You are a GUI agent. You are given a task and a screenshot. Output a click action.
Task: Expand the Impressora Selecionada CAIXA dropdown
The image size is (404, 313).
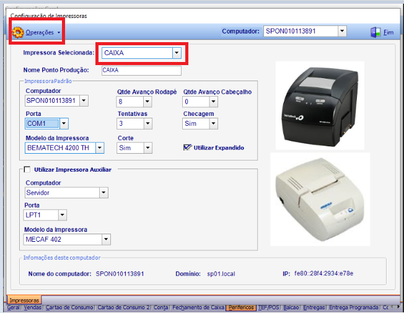(177, 53)
